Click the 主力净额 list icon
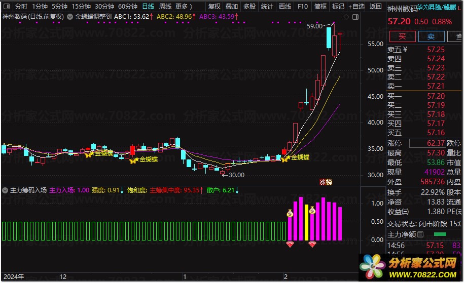 point(420,234)
